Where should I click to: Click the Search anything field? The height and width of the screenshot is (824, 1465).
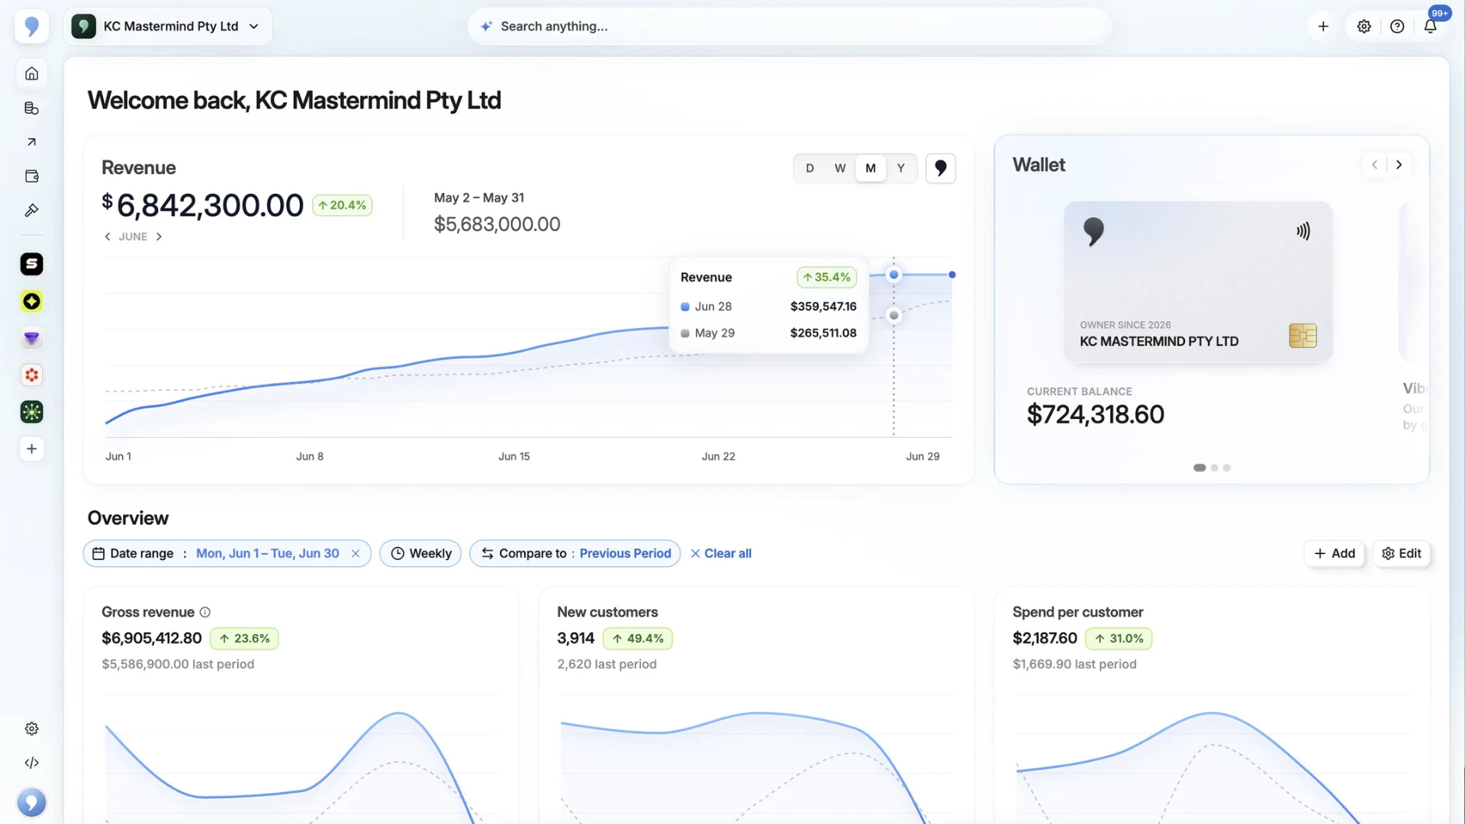tap(789, 26)
